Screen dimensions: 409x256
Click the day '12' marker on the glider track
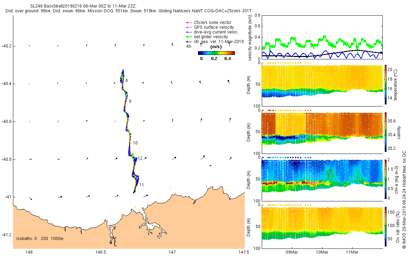pyautogui.click(x=140, y=158)
